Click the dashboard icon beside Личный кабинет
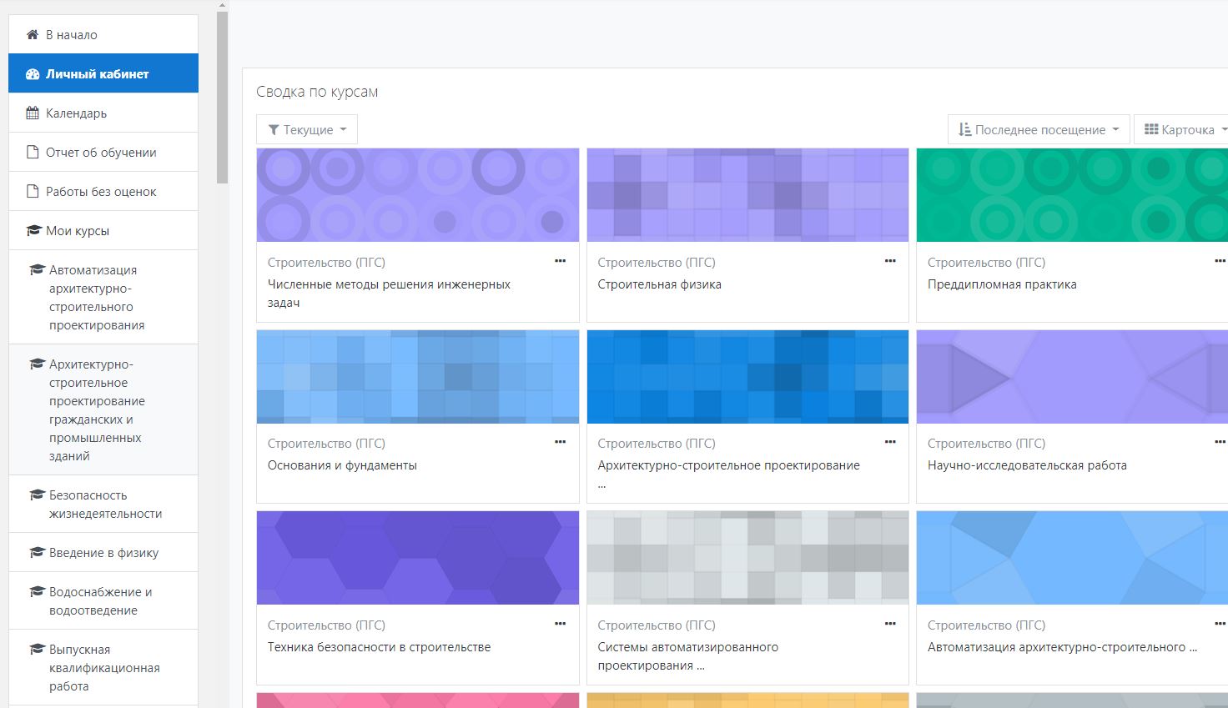Screen dimensions: 1228x708 tap(33, 74)
